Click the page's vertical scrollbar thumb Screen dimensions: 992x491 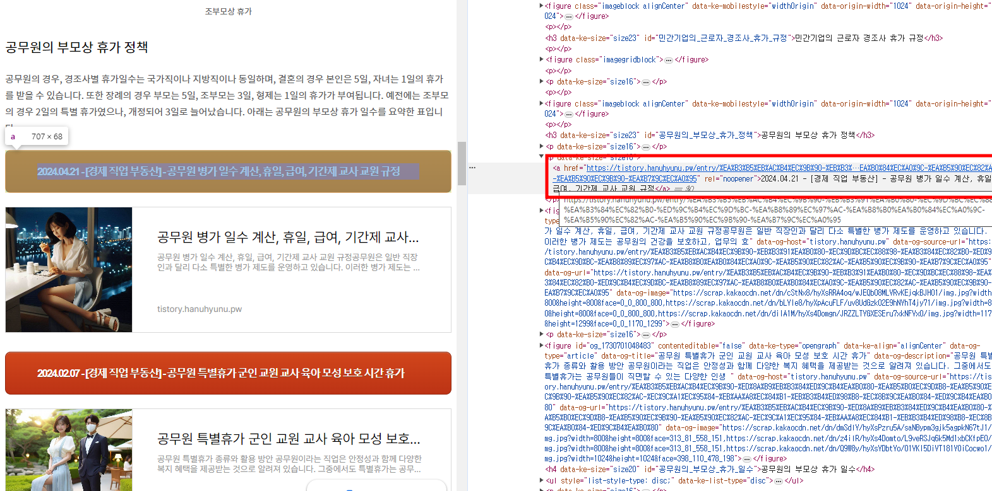pyautogui.click(x=462, y=163)
